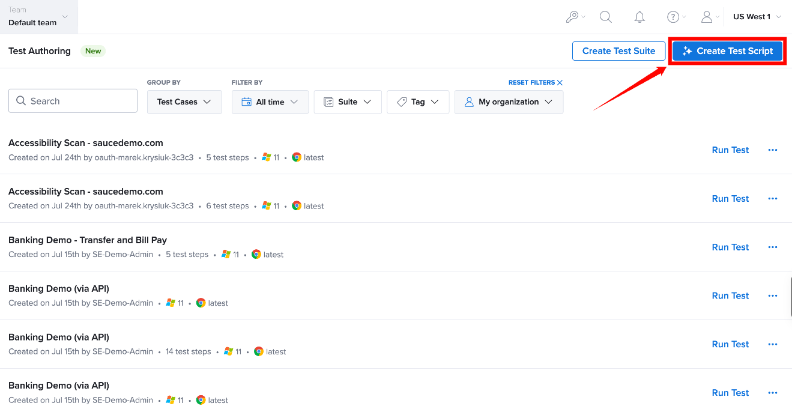This screenshot has height=415, width=792.
Task: Click the FILTER BY label
Action: (247, 82)
